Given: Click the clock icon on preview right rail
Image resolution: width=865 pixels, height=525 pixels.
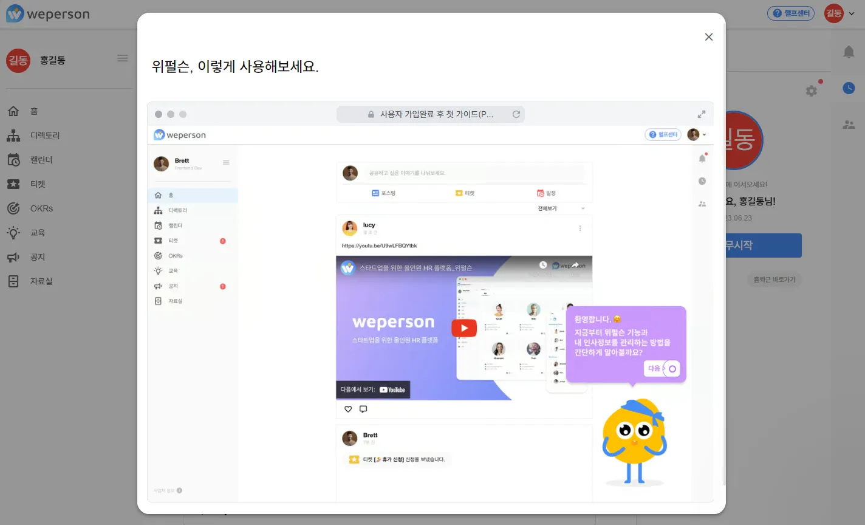Looking at the screenshot, I should [x=702, y=181].
